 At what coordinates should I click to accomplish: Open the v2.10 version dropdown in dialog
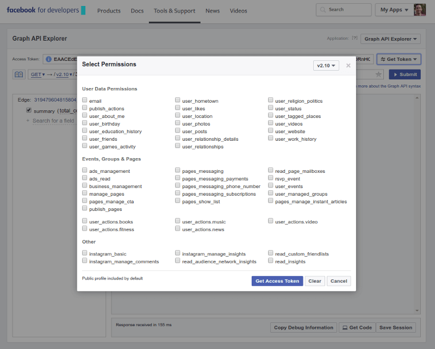[326, 65]
